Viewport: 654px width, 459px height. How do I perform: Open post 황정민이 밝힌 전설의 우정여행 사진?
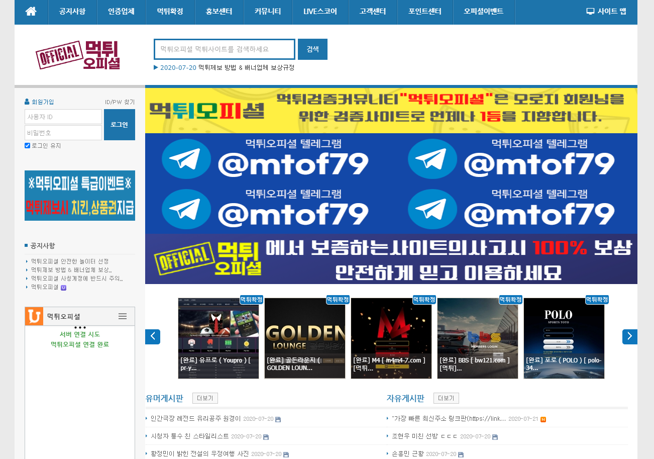tap(200, 454)
